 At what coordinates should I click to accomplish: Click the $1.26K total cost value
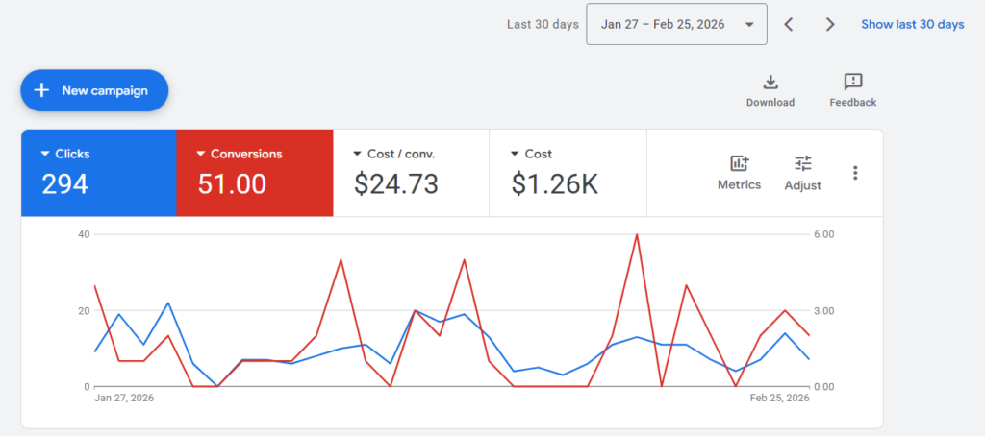click(557, 183)
